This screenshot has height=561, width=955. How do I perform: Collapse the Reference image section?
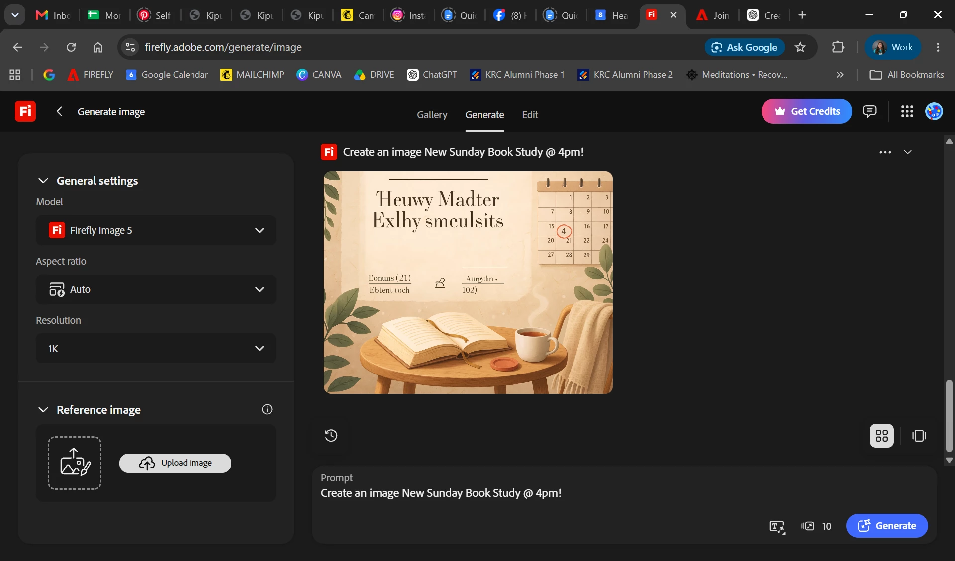click(x=43, y=409)
